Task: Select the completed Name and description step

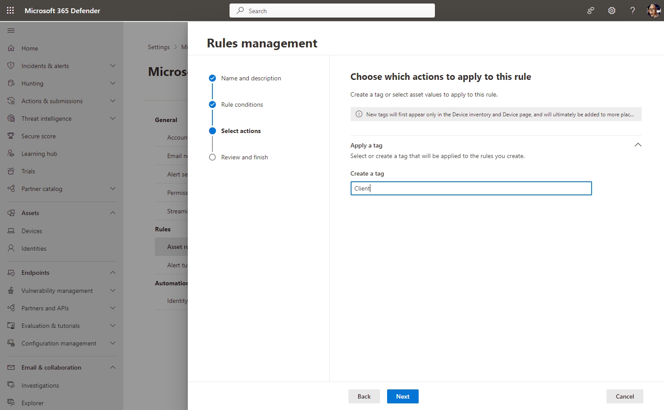Action: tap(212, 78)
